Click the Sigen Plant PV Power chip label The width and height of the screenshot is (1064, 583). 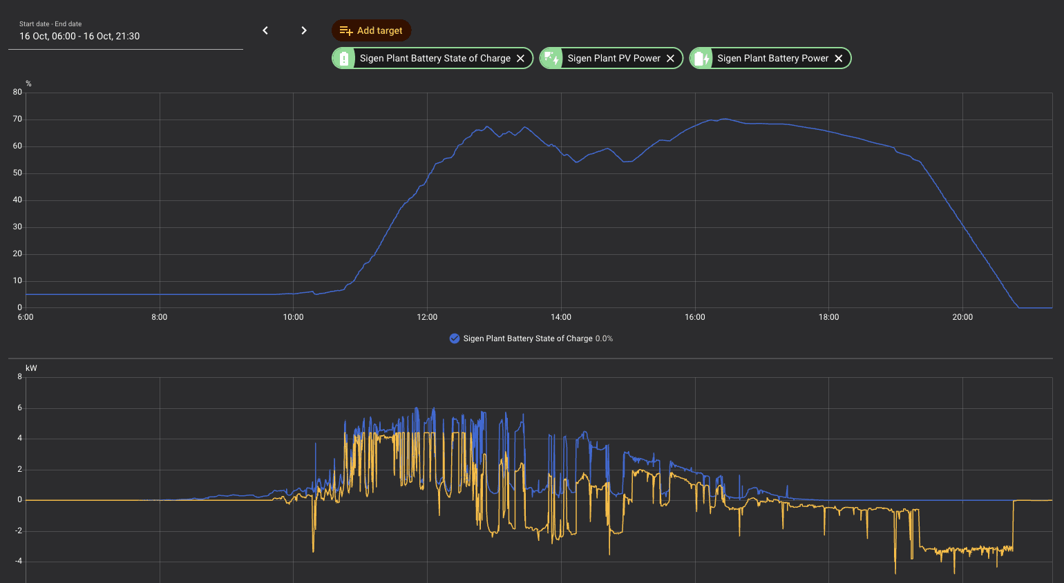[x=614, y=58]
